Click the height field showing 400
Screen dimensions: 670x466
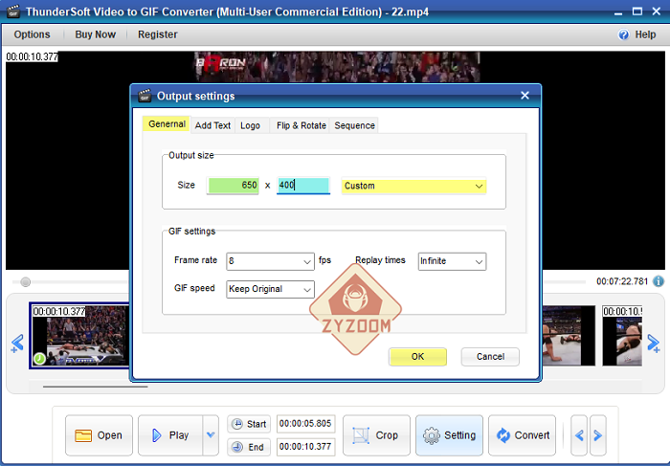303,186
